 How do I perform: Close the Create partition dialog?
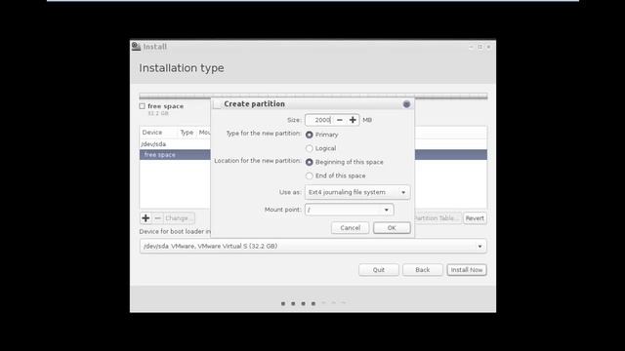point(406,104)
